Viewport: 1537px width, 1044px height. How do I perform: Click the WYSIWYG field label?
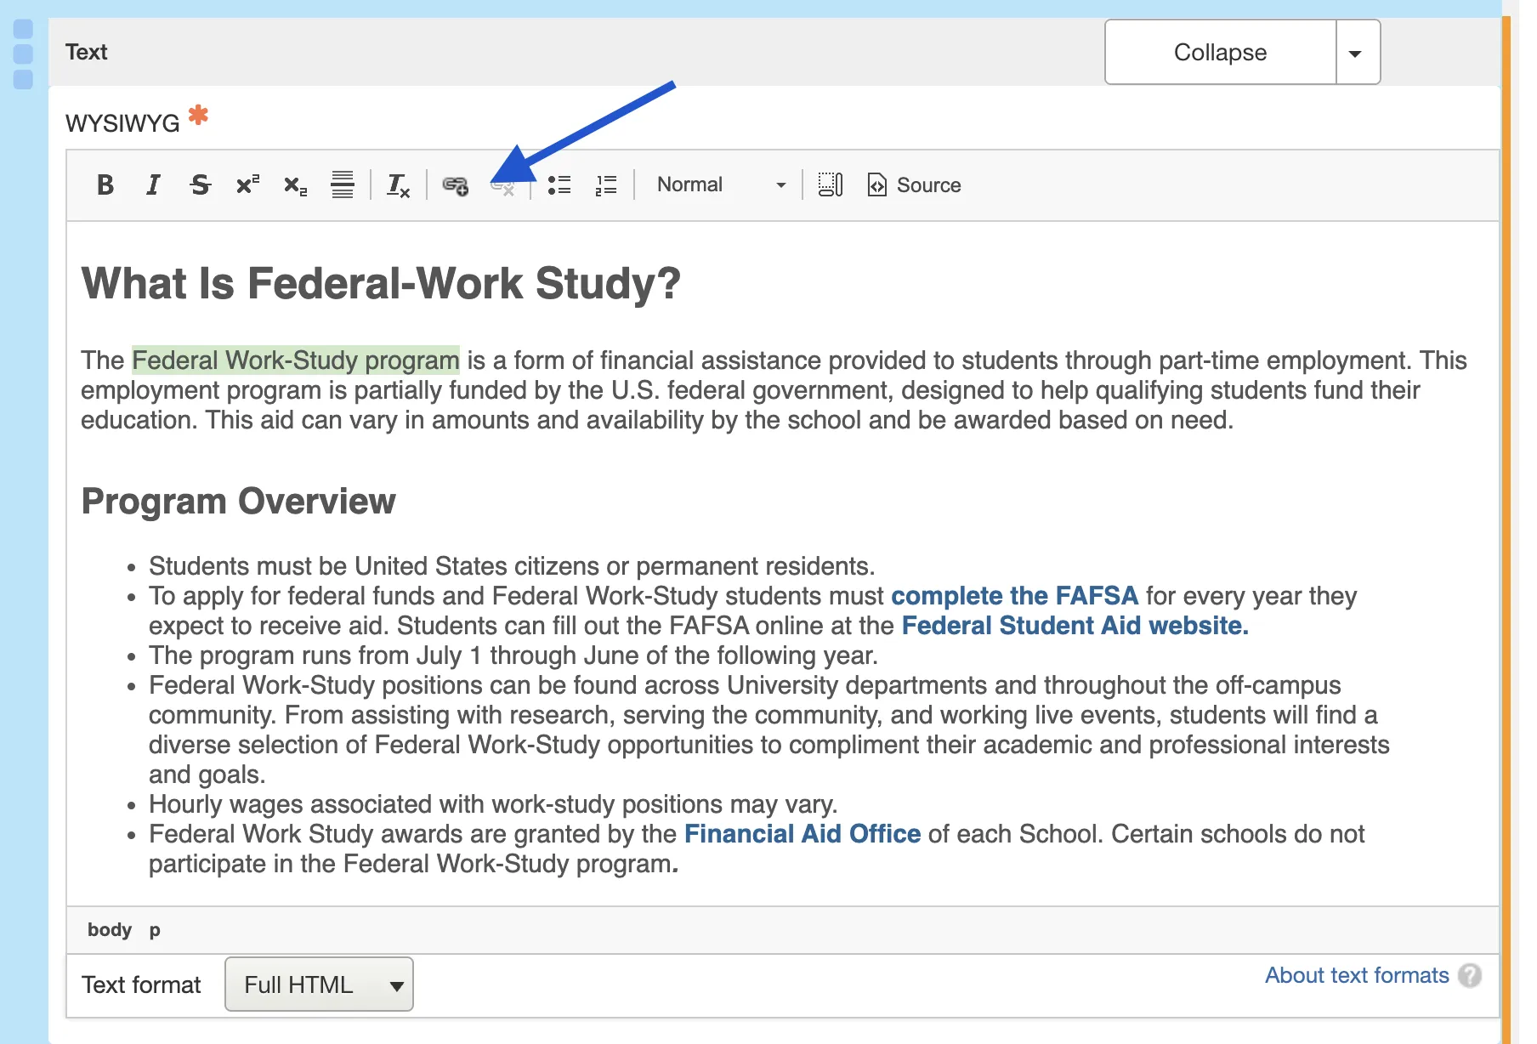click(x=122, y=123)
